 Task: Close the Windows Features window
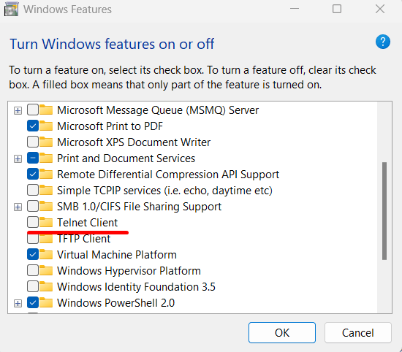coord(380,9)
